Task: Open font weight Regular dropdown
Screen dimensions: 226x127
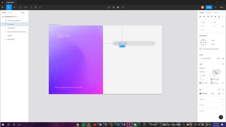Action: point(202,72)
